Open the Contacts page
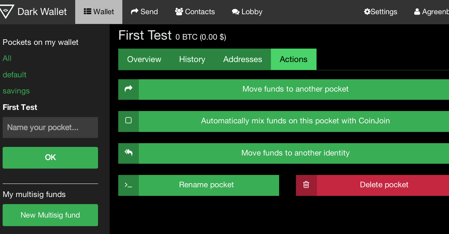Image resolution: width=449 pixels, height=234 pixels. [x=195, y=12]
